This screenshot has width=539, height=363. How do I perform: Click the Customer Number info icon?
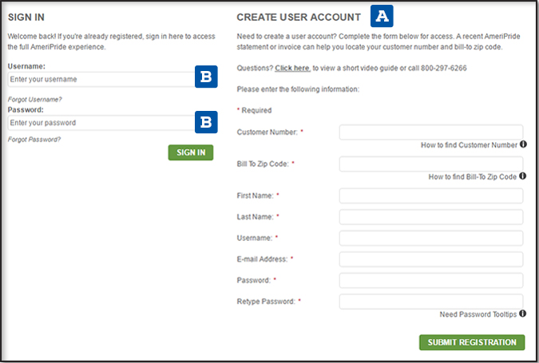523,145
